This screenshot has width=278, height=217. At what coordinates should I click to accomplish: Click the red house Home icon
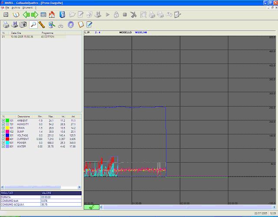[52, 14]
